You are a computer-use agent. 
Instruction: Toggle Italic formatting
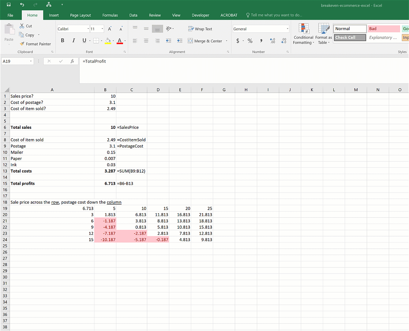pyautogui.click(x=73, y=40)
